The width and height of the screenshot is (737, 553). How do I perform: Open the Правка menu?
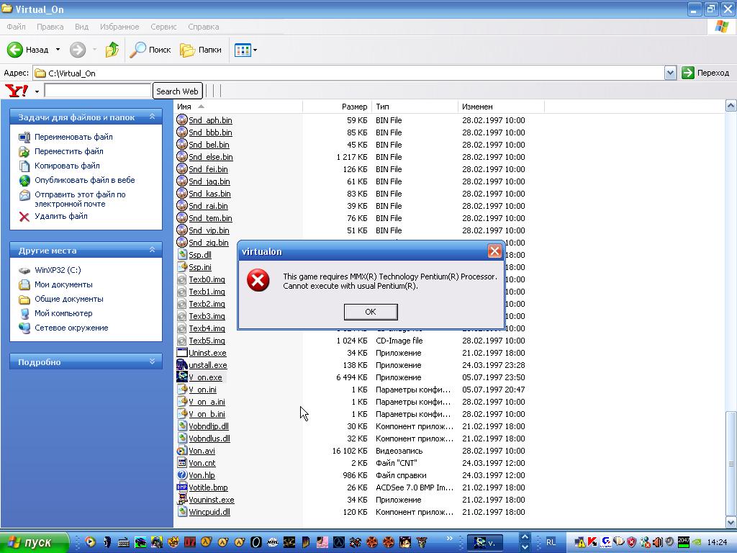[50, 27]
